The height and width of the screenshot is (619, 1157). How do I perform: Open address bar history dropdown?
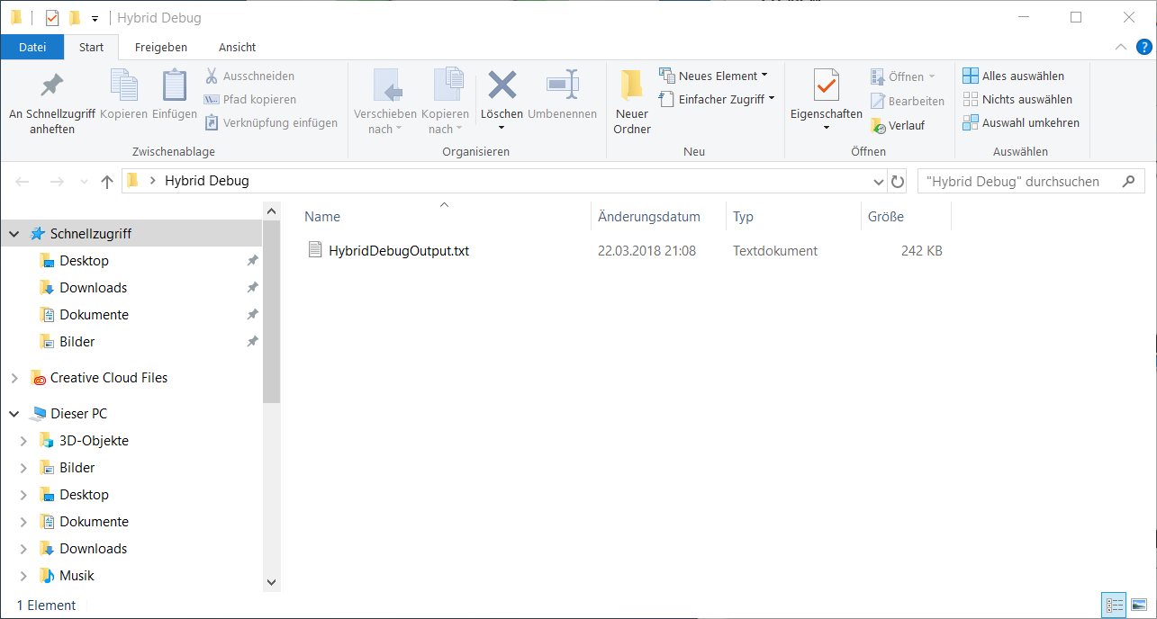point(879,182)
